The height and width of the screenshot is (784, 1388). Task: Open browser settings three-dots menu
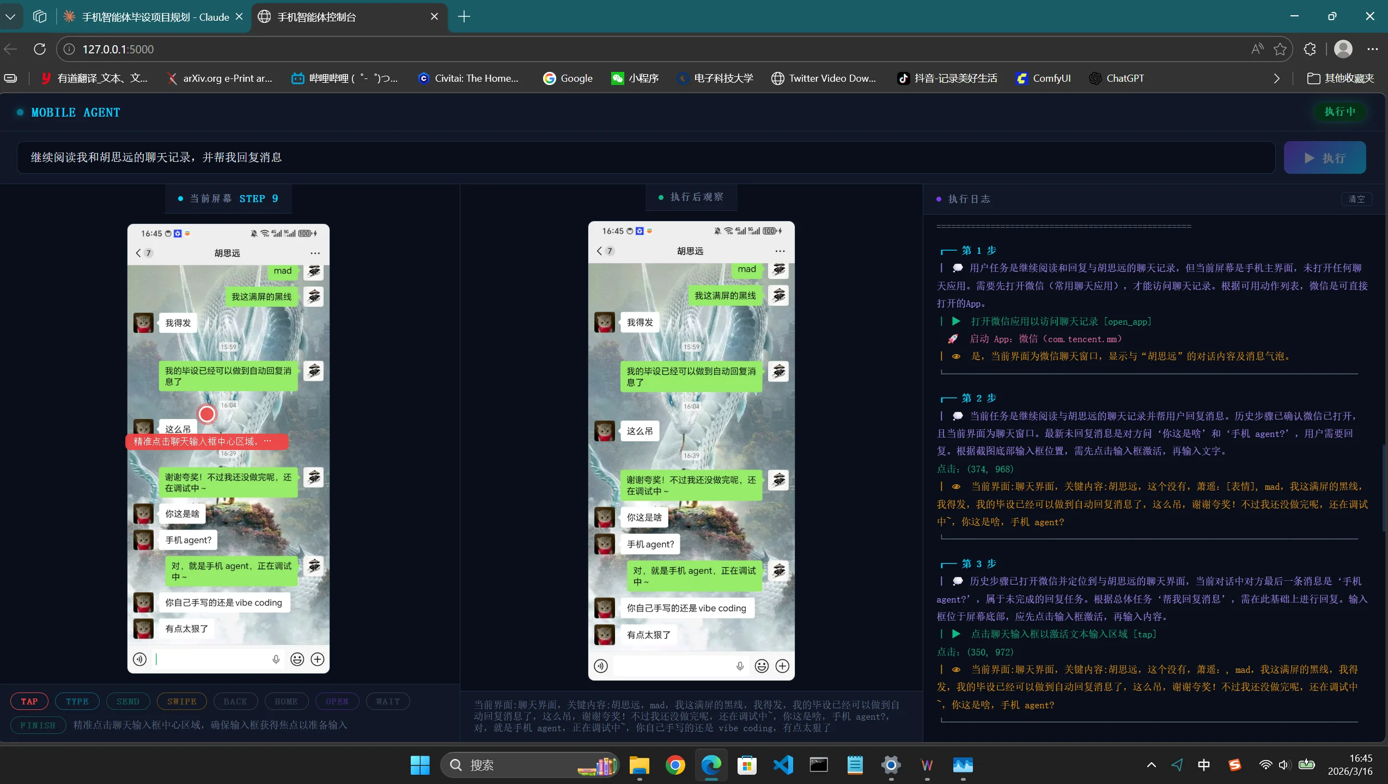tap(1372, 49)
